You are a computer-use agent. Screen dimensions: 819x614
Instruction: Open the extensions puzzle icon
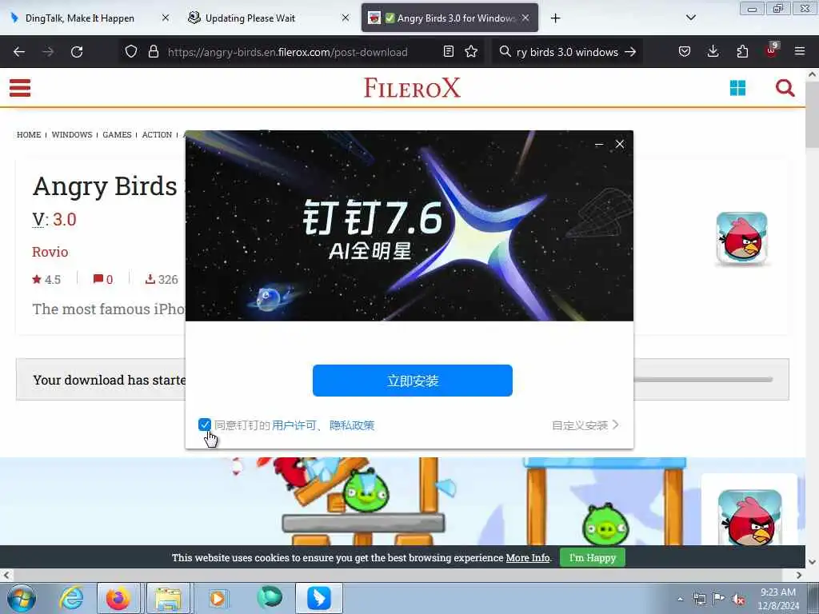pos(742,52)
